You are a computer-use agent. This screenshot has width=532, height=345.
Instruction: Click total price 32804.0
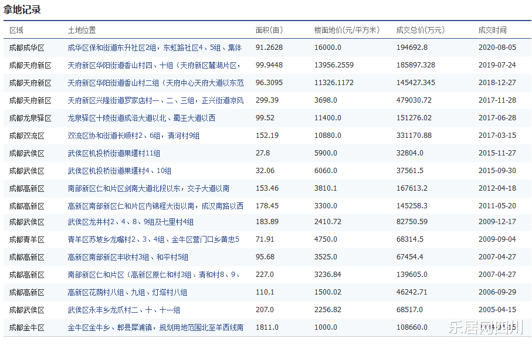pos(410,153)
